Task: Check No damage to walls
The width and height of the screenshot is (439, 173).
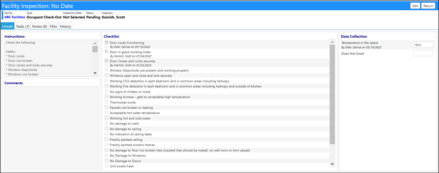Action: (x=106, y=123)
